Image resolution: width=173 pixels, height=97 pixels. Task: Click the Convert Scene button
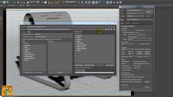click(x=110, y=65)
